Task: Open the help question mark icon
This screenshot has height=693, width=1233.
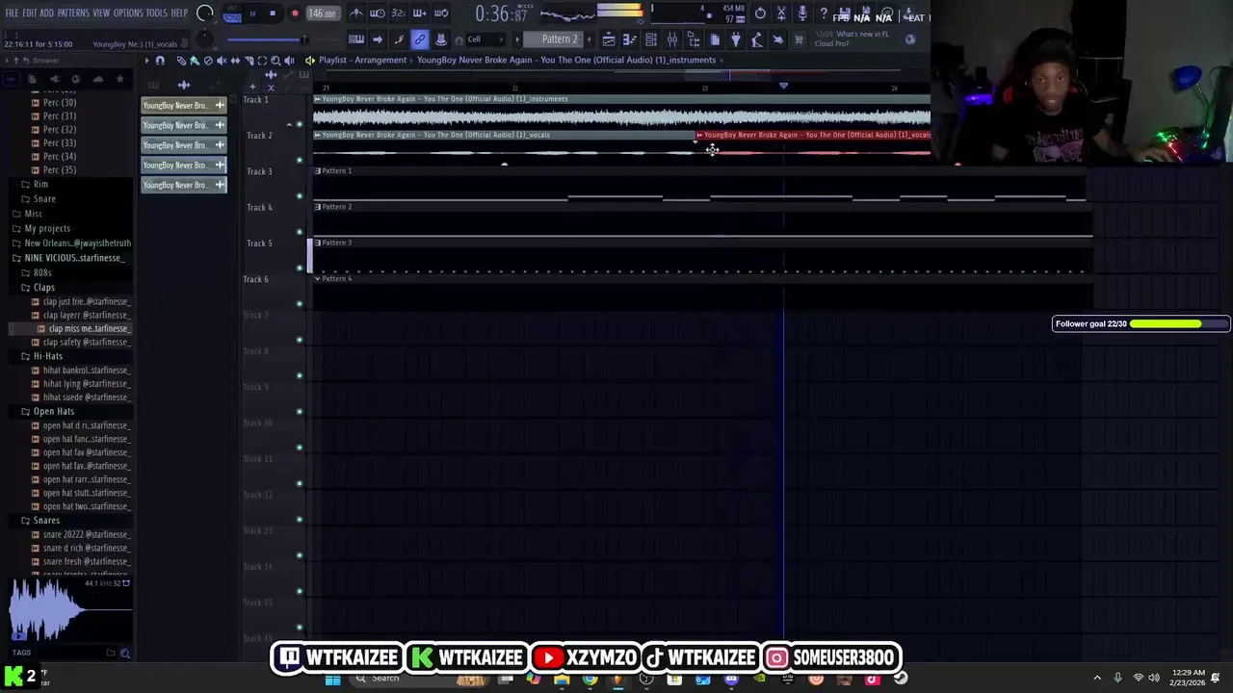Action: (823, 13)
